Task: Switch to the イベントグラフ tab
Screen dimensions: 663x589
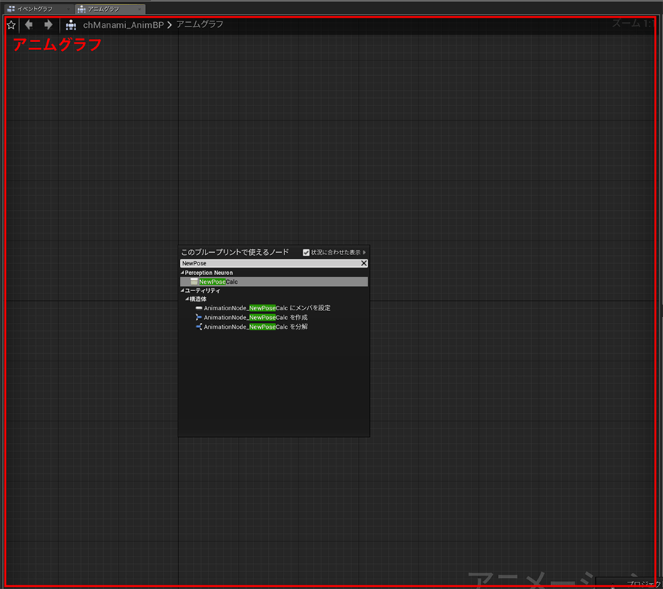Action: (35, 9)
